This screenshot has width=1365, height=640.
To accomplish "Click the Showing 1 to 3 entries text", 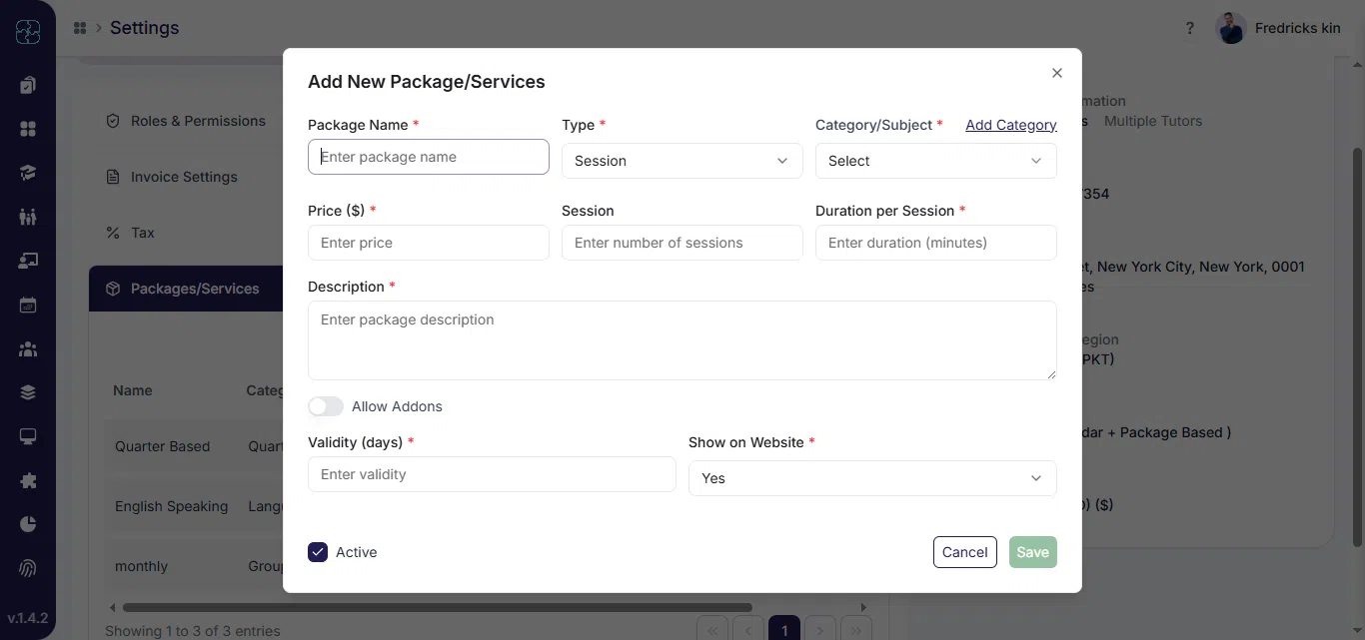I will click(x=193, y=631).
